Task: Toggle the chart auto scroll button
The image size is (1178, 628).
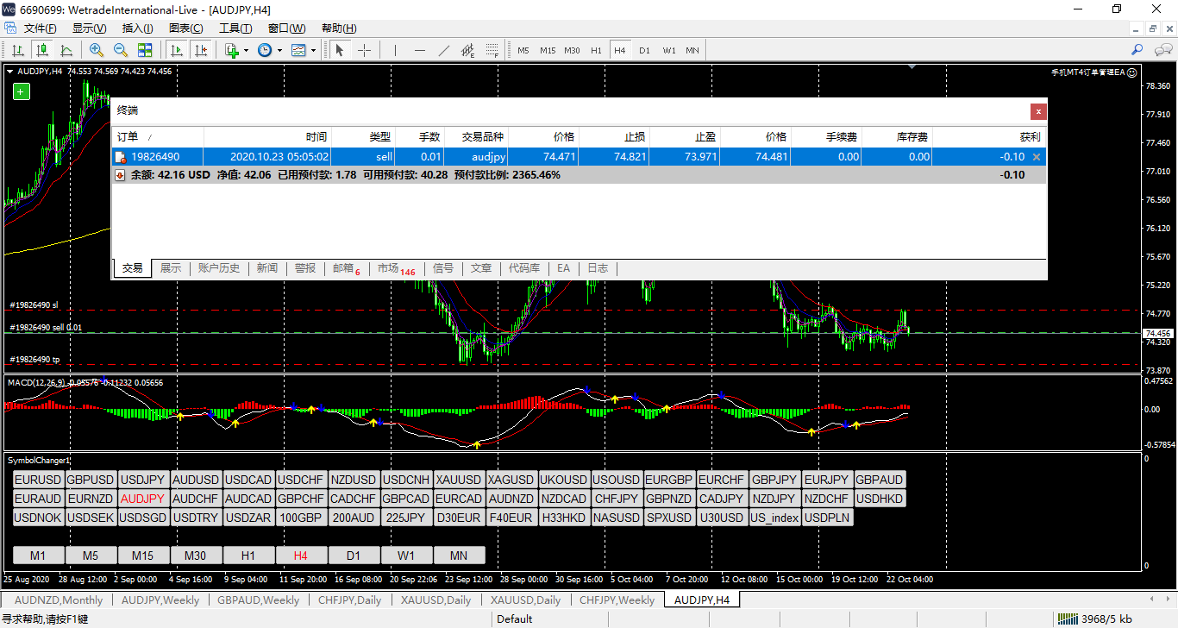Action: (x=177, y=50)
